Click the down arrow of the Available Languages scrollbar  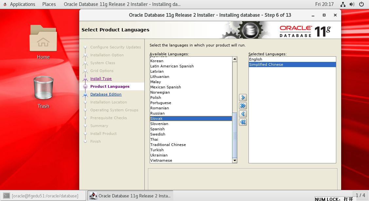pyautogui.click(x=235, y=160)
